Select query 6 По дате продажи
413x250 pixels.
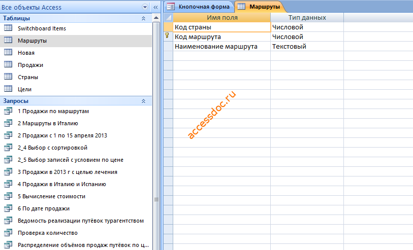click(76, 208)
